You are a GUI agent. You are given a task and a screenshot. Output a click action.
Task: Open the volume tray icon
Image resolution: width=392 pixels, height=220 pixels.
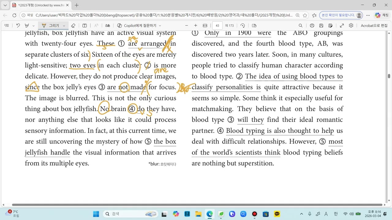tap(351, 214)
